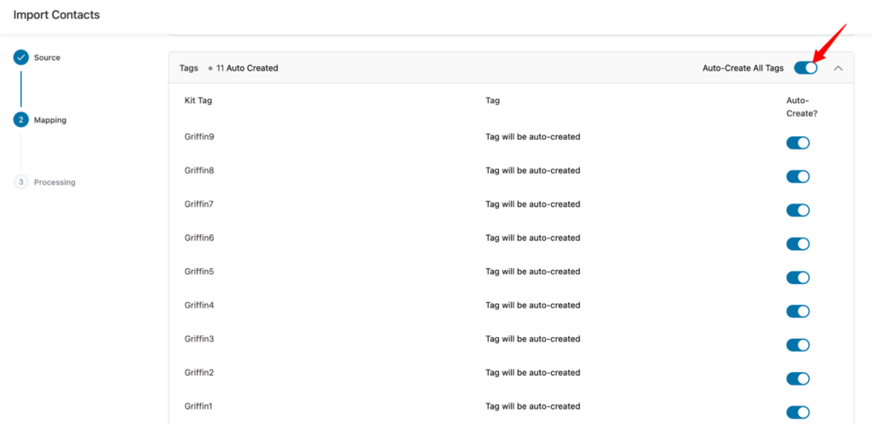Toggle auto-create for the Griffin8 tag
Viewport: 872px width, 424px height.
click(x=798, y=176)
